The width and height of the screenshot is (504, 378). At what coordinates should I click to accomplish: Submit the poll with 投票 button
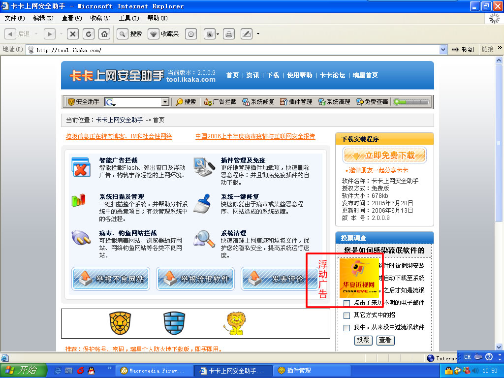click(363, 340)
